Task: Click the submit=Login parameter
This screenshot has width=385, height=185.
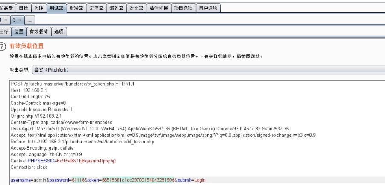Action: (191, 180)
